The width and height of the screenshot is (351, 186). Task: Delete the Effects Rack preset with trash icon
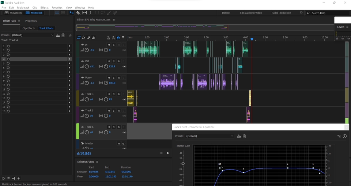(x=63, y=35)
